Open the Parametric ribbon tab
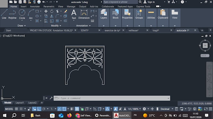213x119 pixels. pyautogui.click(x=49, y=6)
